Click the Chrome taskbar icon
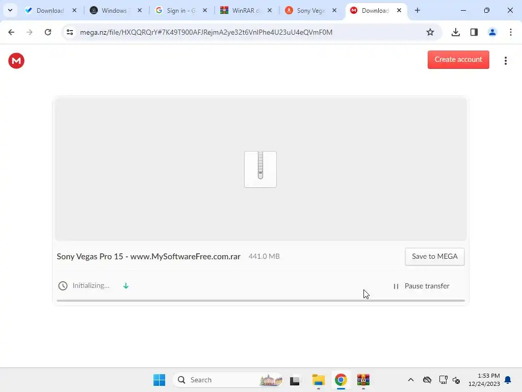Screen dimensions: 522x392 pyautogui.click(x=341, y=380)
